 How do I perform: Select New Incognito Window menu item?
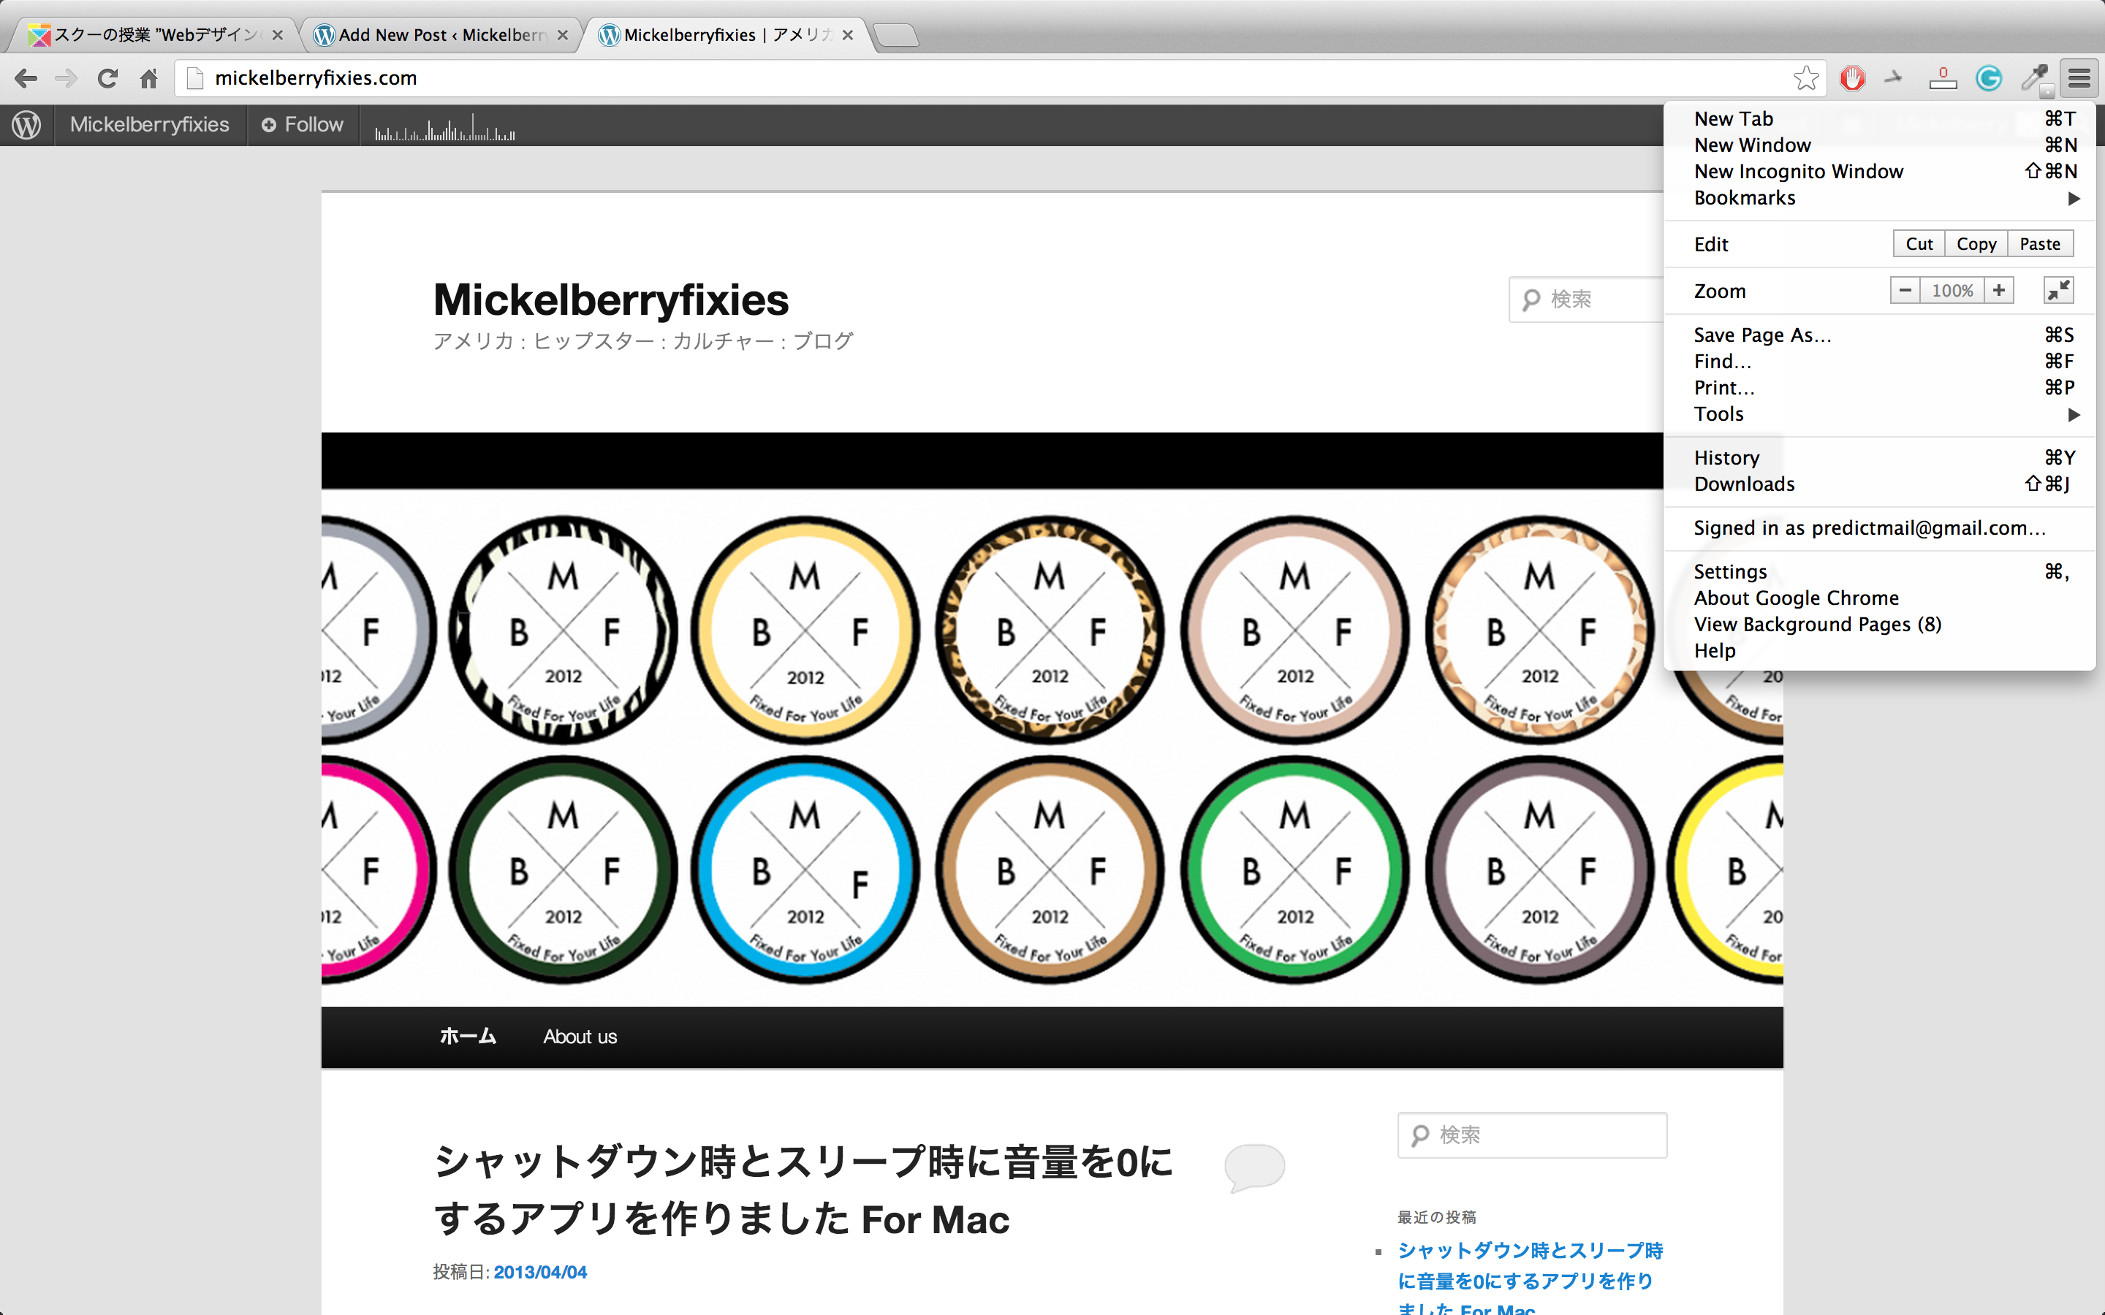(1798, 172)
